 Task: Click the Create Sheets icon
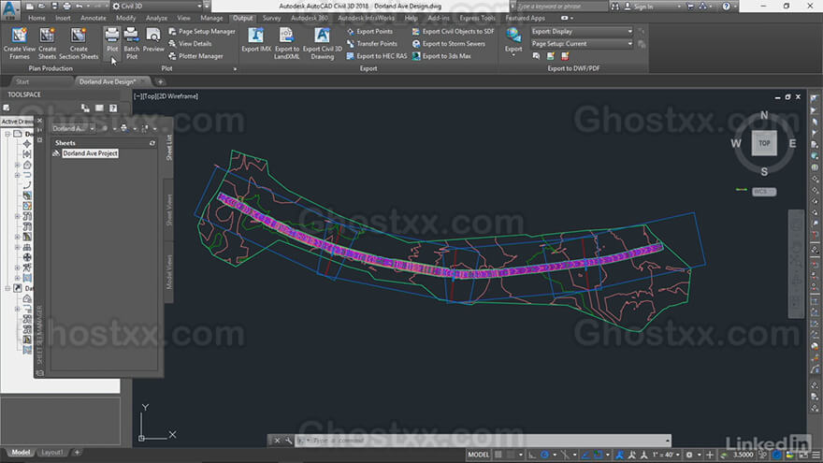[x=47, y=36]
